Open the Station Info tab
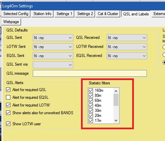This screenshot has height=141, width=165. pos(43,14)
